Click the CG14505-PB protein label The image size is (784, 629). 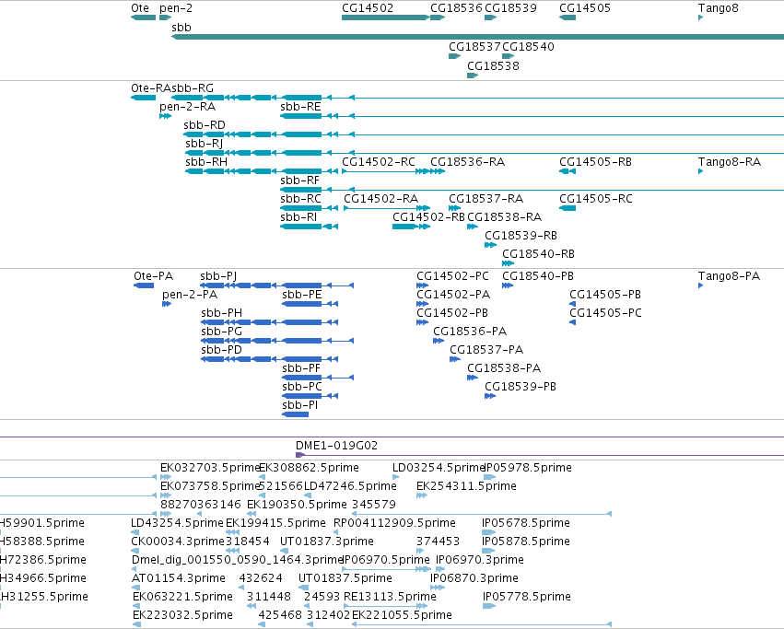pyautogui.click(x=605, y=295)
